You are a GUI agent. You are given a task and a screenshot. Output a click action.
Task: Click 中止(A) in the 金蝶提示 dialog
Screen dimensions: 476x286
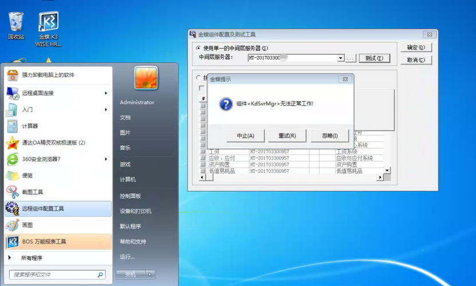246,136
